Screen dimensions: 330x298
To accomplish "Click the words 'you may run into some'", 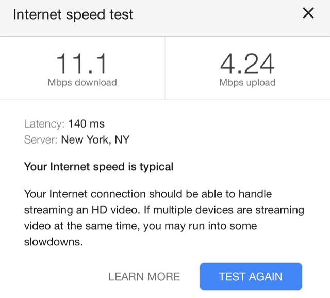I will 200,226.
